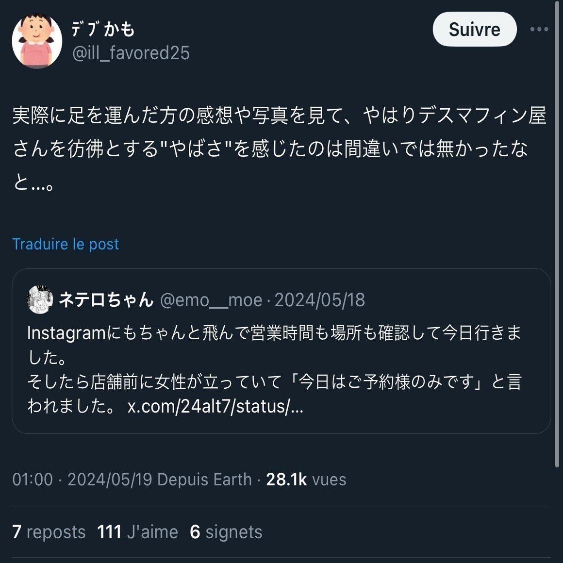Open the @ill_favored25 handle
Viewport: 563px width, 563px height.
131,53
